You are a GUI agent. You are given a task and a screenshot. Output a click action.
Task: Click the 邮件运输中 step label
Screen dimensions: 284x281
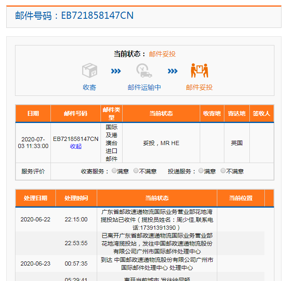(x=144, y=88)
